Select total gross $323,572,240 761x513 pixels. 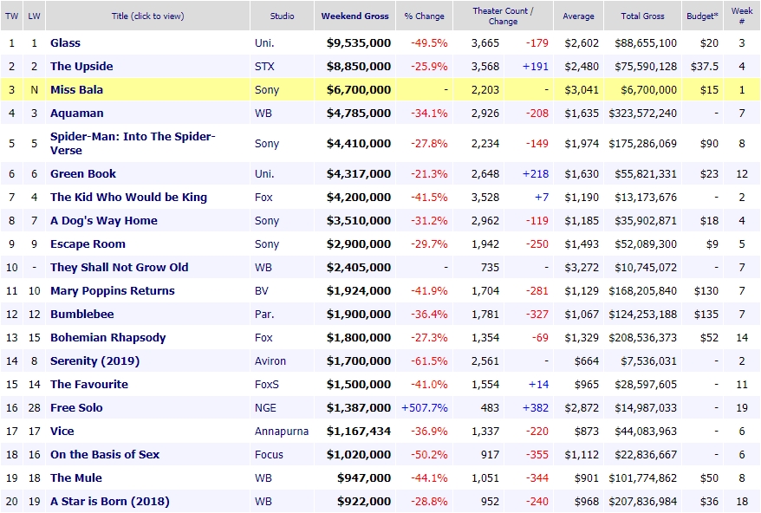(642, 113)
